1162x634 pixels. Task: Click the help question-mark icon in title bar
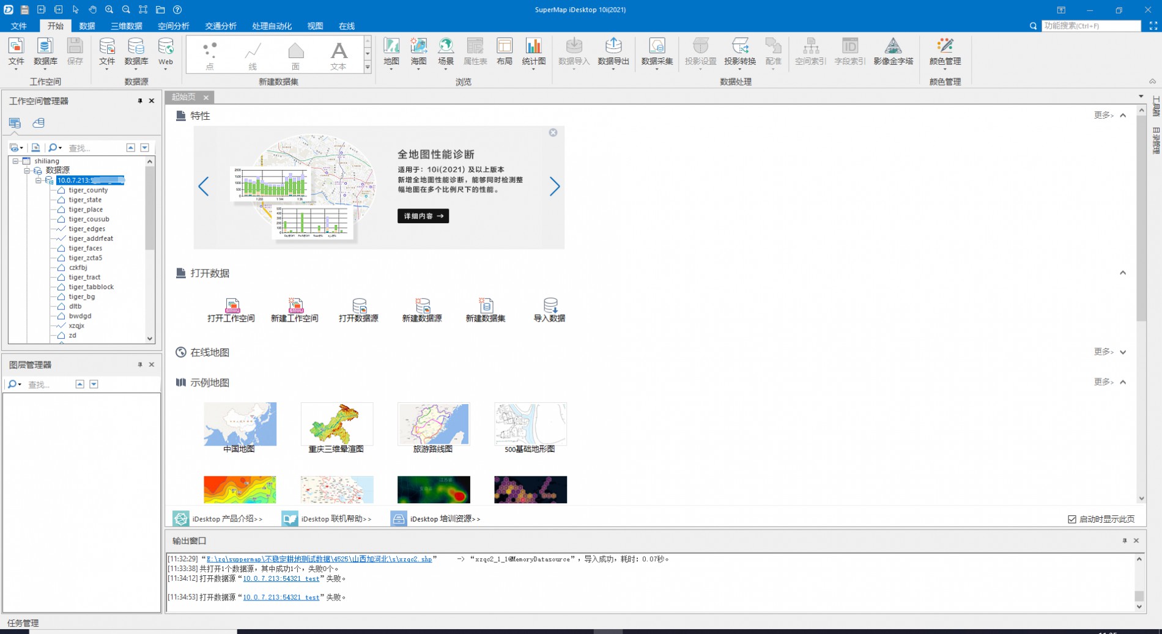click(x=177, y=10)
